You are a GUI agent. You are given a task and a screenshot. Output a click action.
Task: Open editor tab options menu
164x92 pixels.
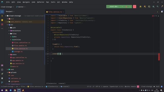157,12
